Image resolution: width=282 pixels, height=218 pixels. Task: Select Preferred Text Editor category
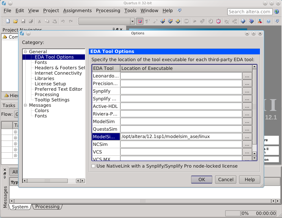coord(58,89)
